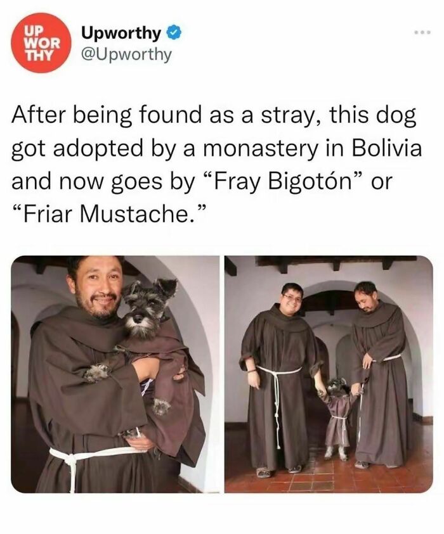Screen dimensions: 444x534
Task: Click the bearded friar looking down
Action: [x=378, y=374]
